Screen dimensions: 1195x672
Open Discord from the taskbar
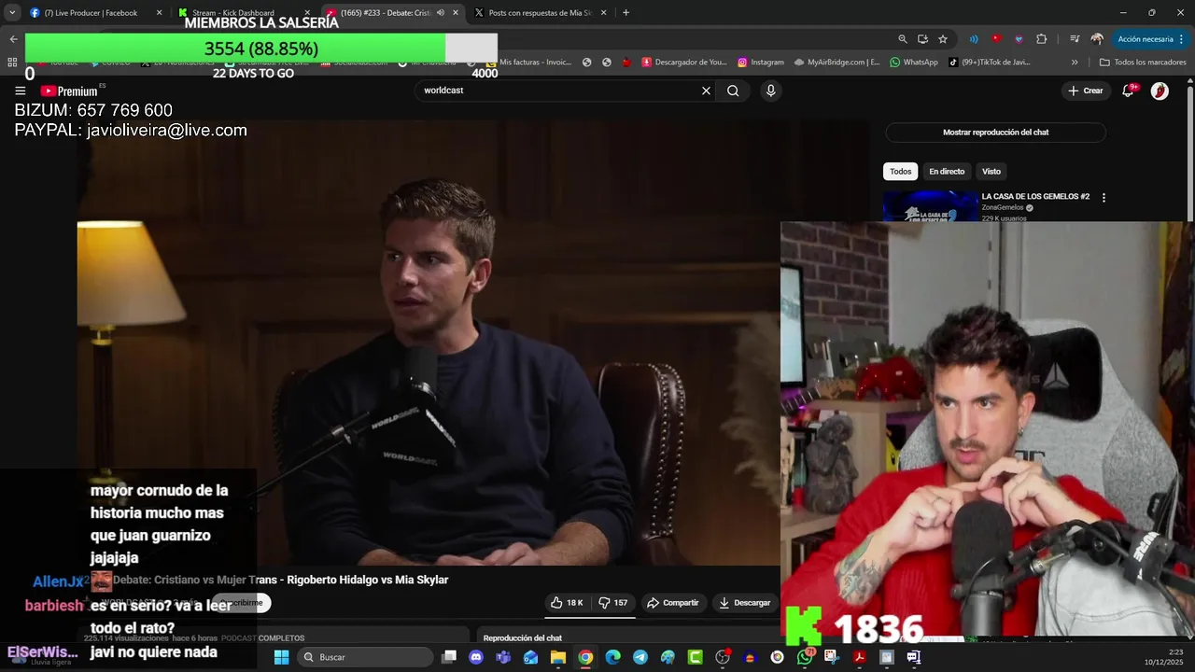(x=476, y=657)
